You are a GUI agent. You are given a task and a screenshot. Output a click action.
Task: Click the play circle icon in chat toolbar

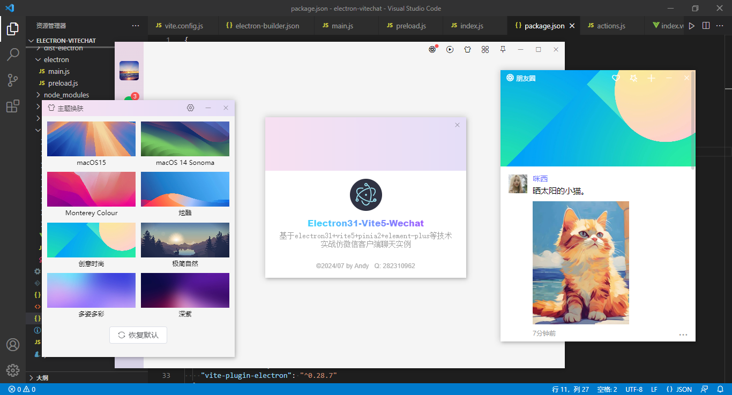pyautogui.click(x=450, y=49)
